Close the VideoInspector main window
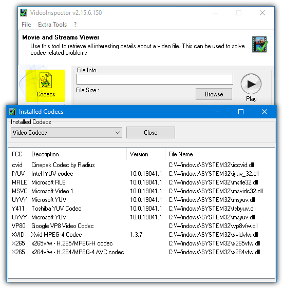 262,13
